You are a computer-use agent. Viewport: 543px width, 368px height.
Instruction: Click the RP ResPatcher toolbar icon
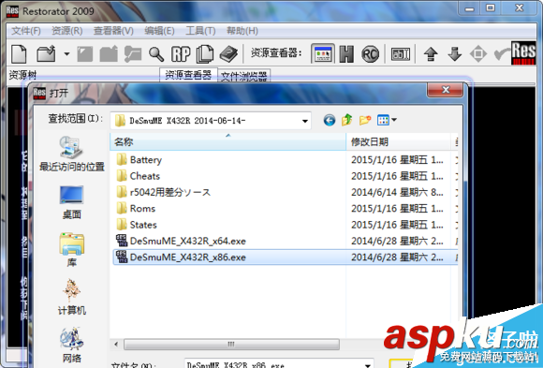click(x=156, y=54)
